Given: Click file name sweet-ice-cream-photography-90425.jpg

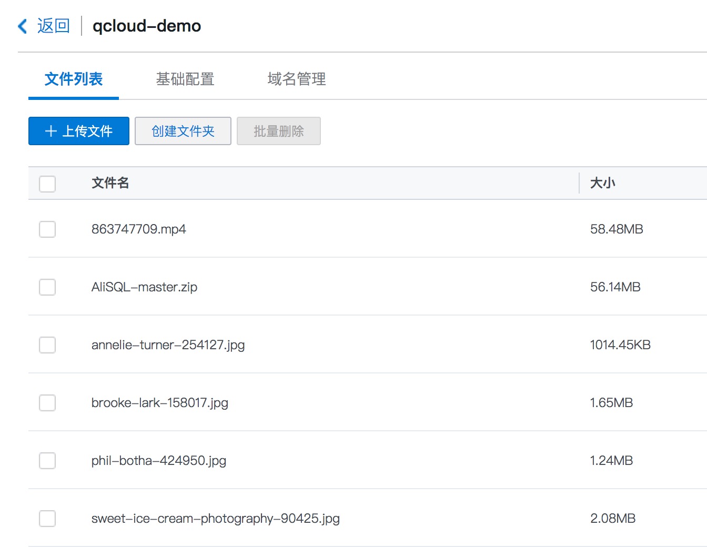Looking at the screenshot, I should [x=216, y=519].
